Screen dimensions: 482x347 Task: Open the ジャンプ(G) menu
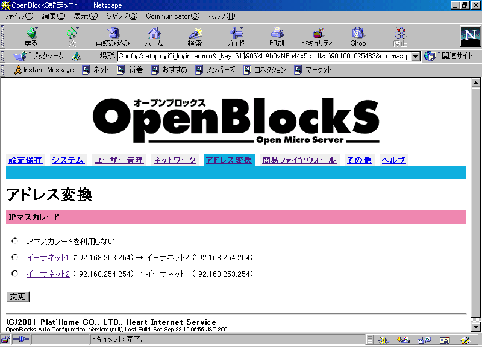[122, 16]
